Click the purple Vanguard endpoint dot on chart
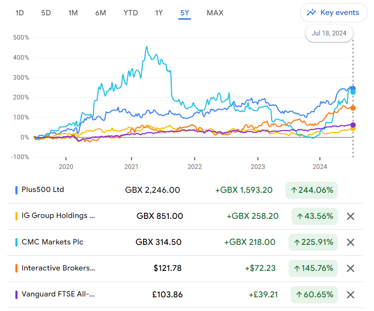This screenshot has width=374, height=311. click(x=353, y=125)
